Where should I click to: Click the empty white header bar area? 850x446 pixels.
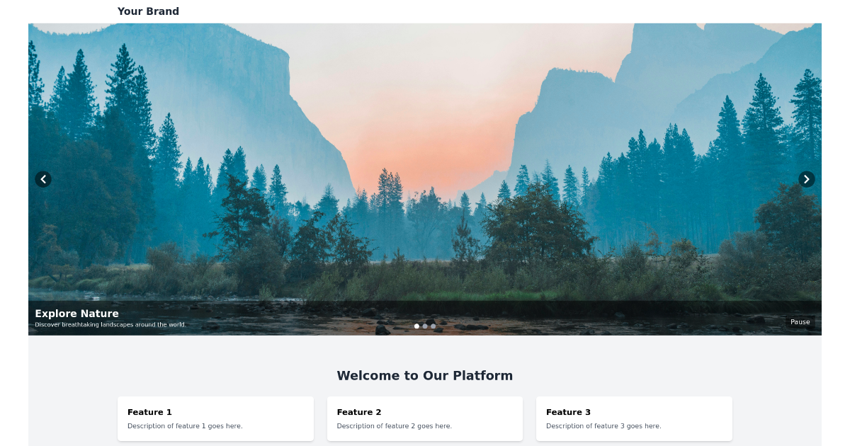click(496, 11)
